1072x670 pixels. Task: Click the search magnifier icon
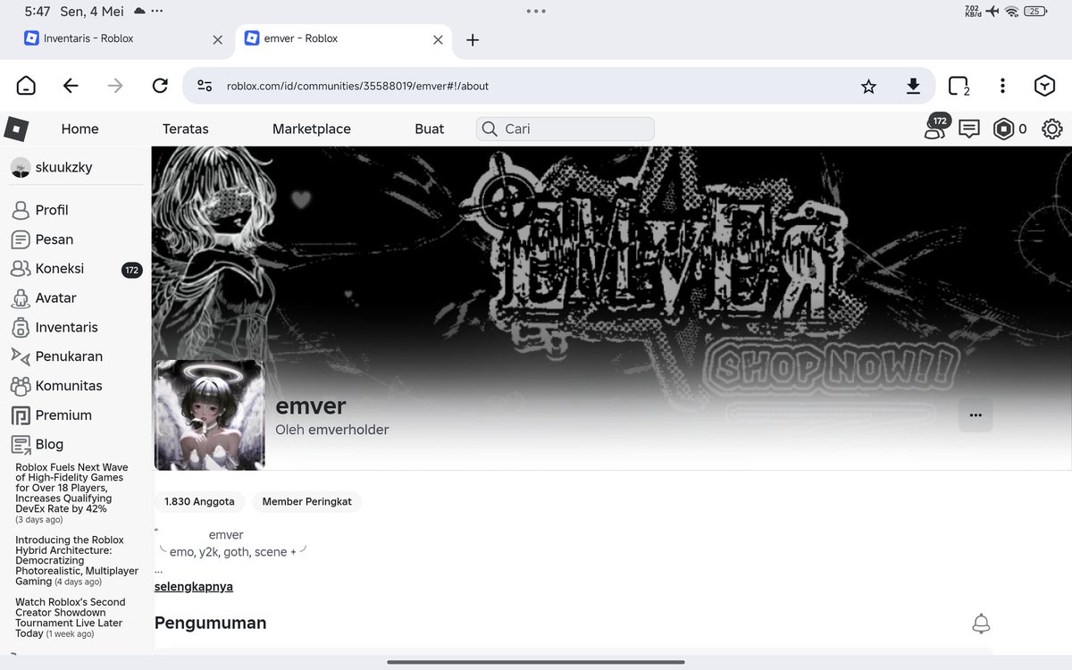click(x=490, y=129)
